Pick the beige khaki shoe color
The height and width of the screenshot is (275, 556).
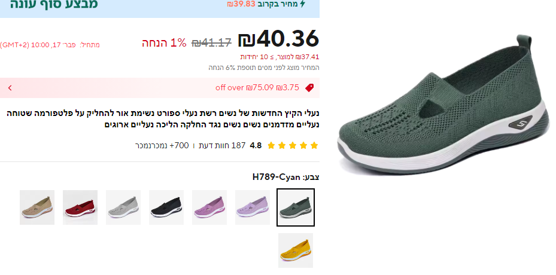[x=37, y=207]
